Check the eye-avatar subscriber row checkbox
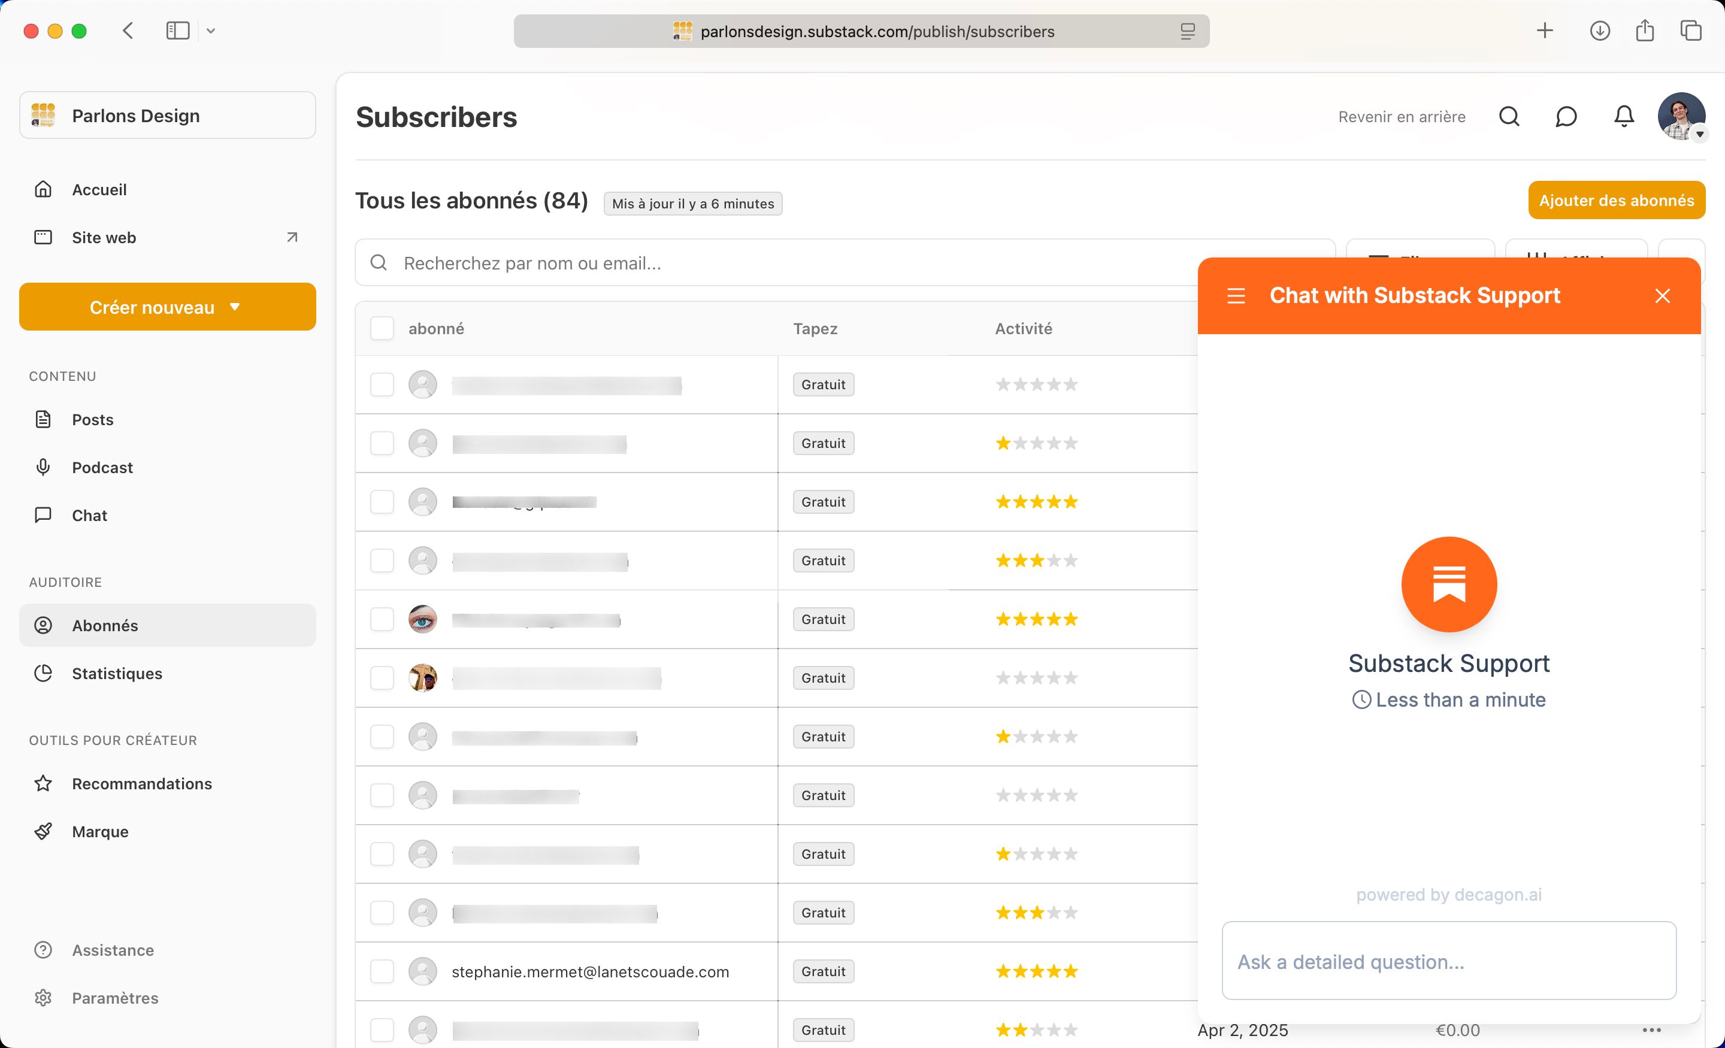This screenshot has height=1048, width=1725. pos(382,619)
